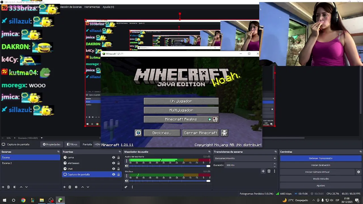Open Desvanecimiento transition dropdown
363x204 pixels.
245,158
